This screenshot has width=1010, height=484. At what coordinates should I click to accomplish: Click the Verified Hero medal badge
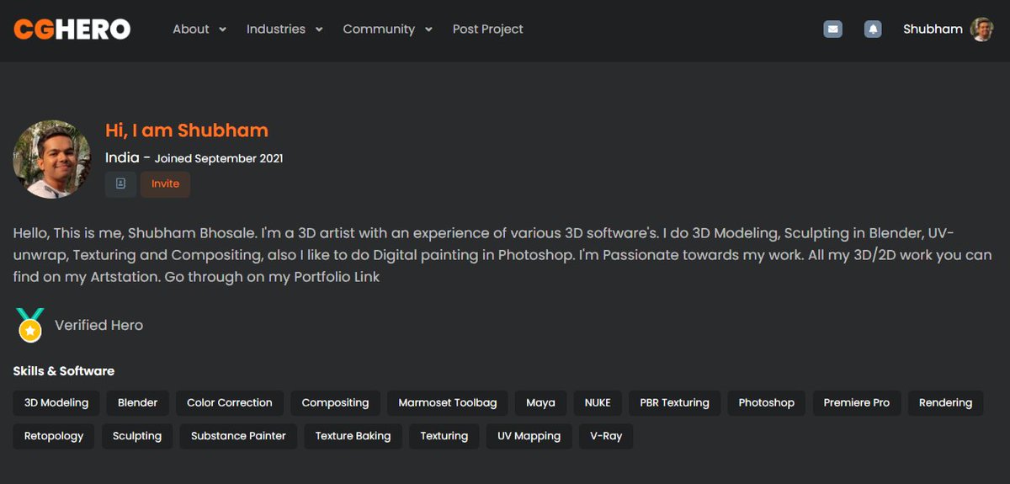tap(30, 325)
